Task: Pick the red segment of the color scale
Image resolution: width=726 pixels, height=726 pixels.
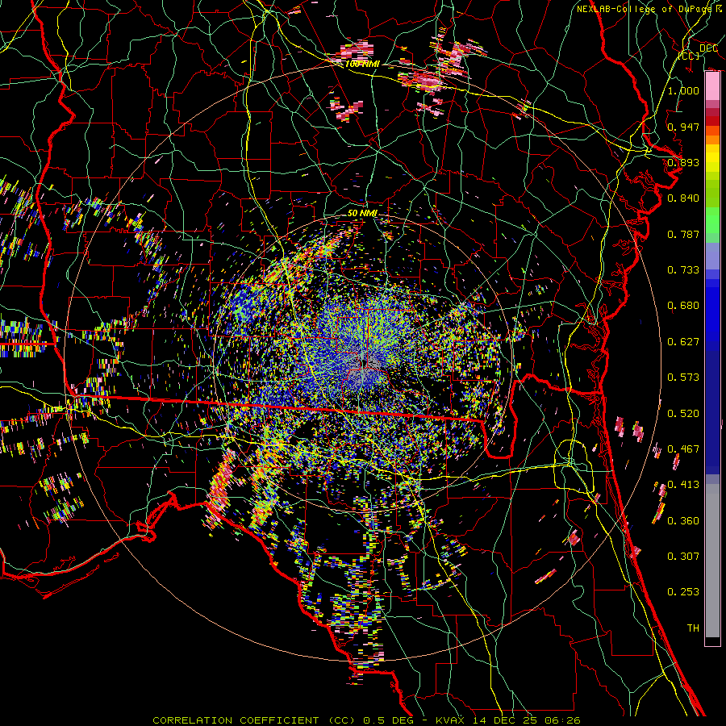Action: point(712,121)
